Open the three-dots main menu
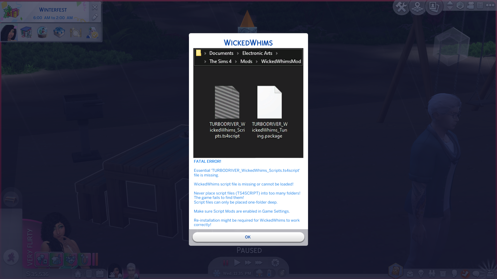Screen dimensions: 497x279 [x=490, y=5]
